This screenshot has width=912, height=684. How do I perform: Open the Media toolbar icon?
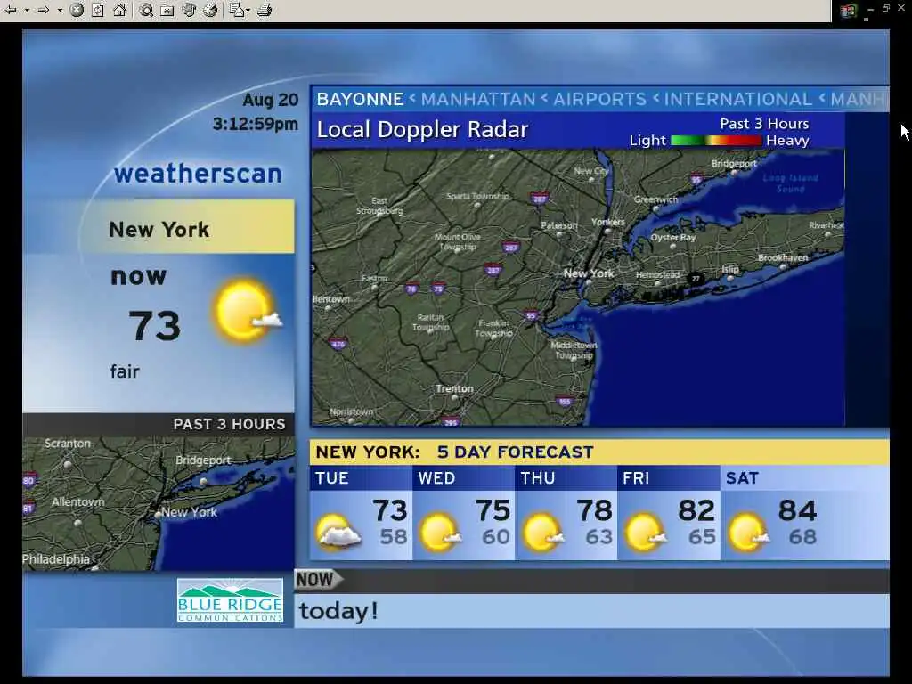(189, 10)
